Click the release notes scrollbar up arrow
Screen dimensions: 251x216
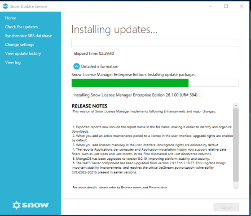pyautogui.click(x=236, y=105)
